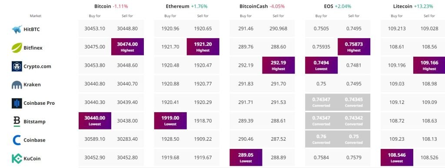Click Bitfinex highest Bitcoin sell price 30474.00

(127, 47)
